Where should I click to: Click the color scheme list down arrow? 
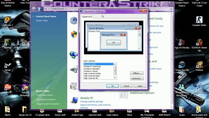click(x=115, y=78)
